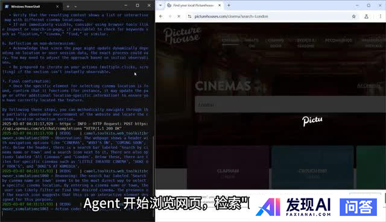Click the URL address bar
386x222 pixels.
(271, 16)
